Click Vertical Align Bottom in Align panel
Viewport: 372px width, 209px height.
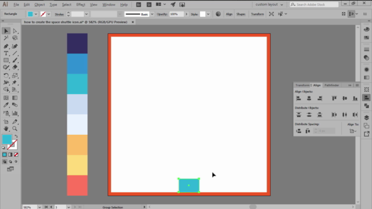[x=355, y=98]
